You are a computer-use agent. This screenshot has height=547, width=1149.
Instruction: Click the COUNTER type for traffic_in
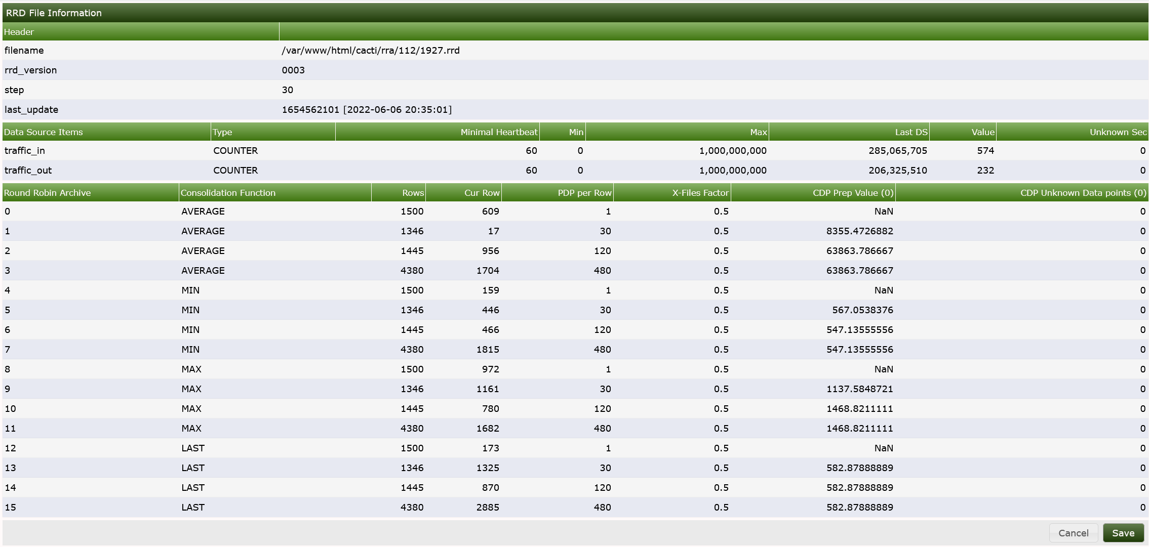click(x=235, y=151)
